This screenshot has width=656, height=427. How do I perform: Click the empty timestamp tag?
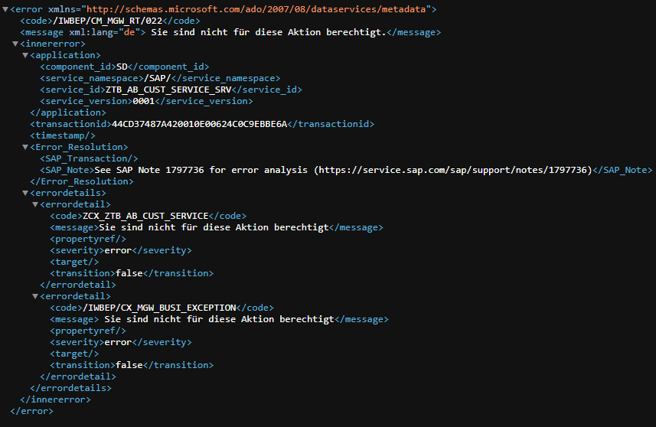point(62,135)
